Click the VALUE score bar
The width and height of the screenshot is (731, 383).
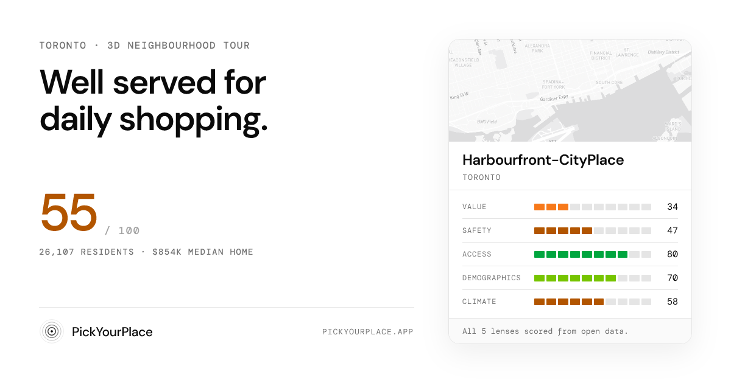click(x=593, y=207)
